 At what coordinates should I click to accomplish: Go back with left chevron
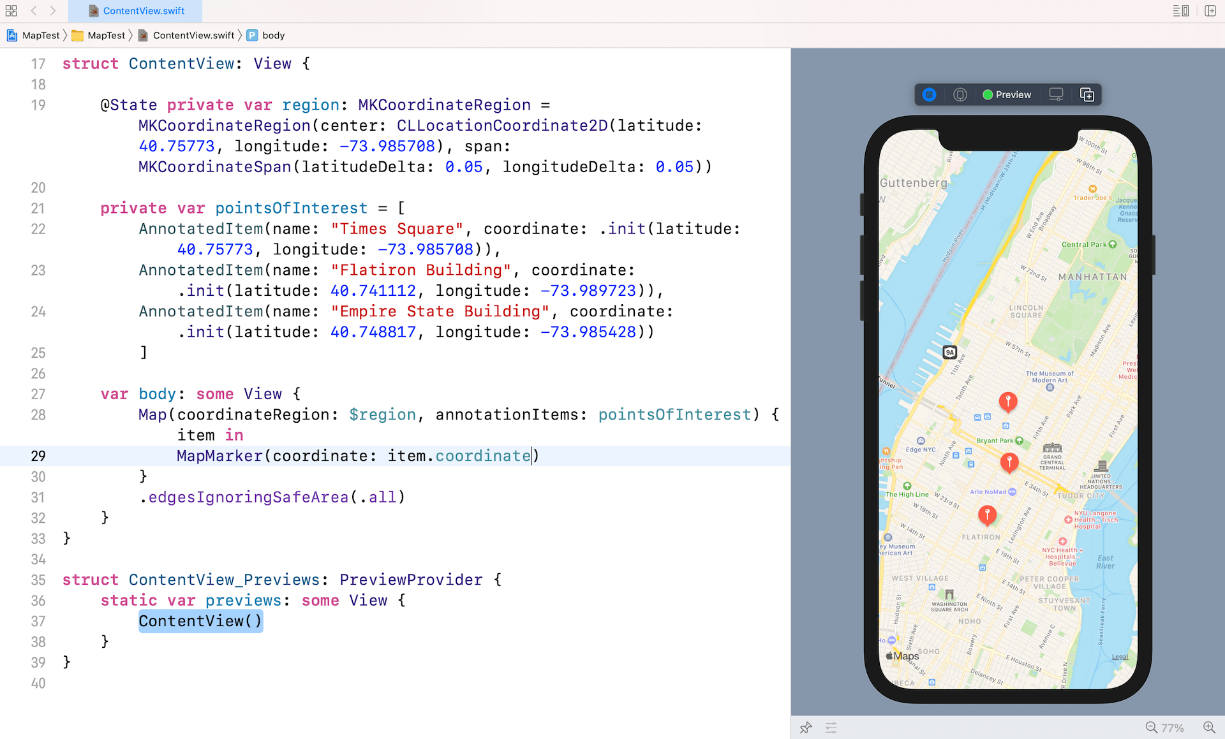(x=34, y=11)
